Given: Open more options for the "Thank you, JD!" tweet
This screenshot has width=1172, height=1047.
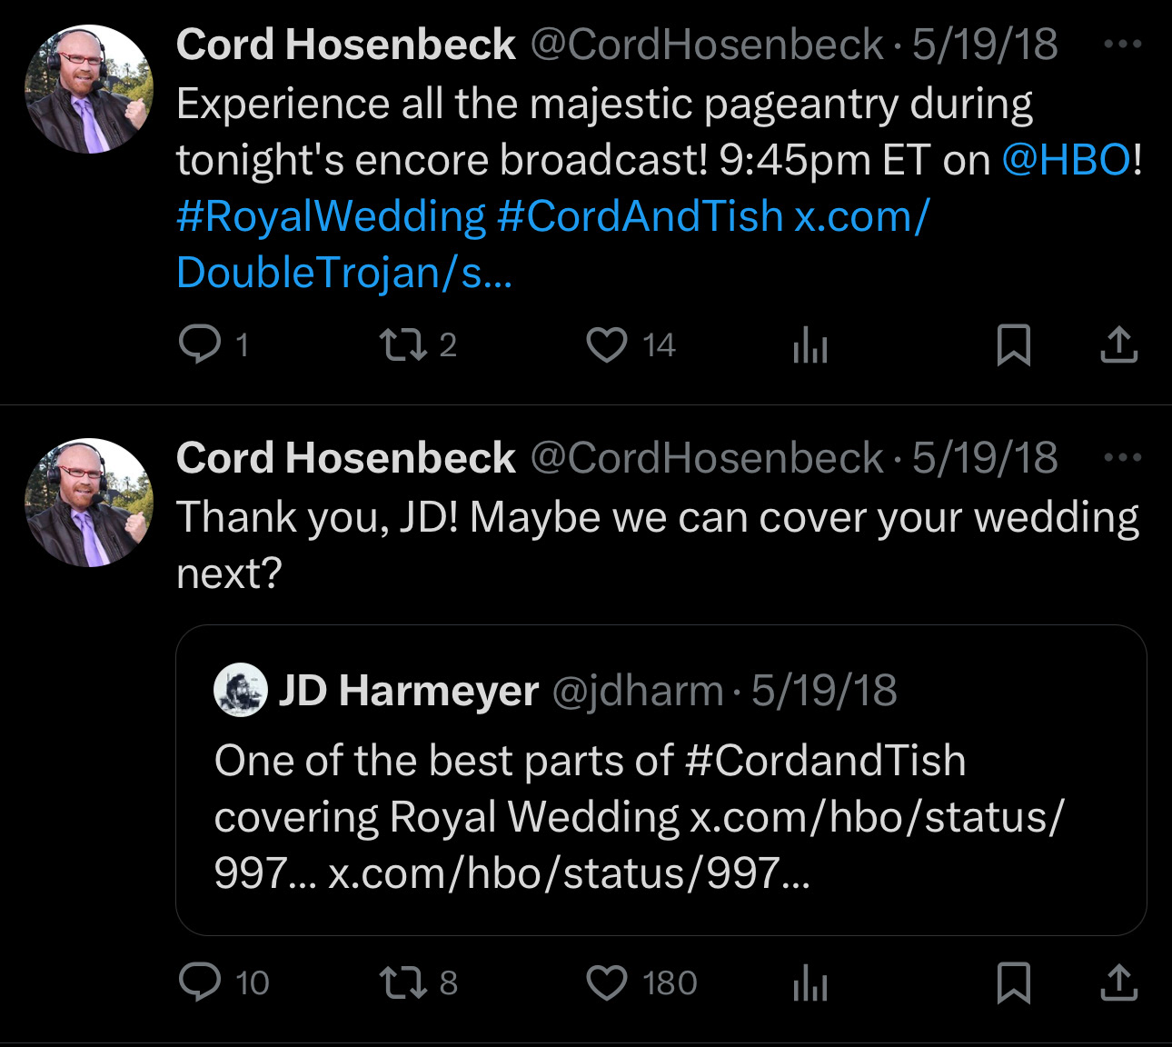Looking at the screenshot, I should point(1122,457).
